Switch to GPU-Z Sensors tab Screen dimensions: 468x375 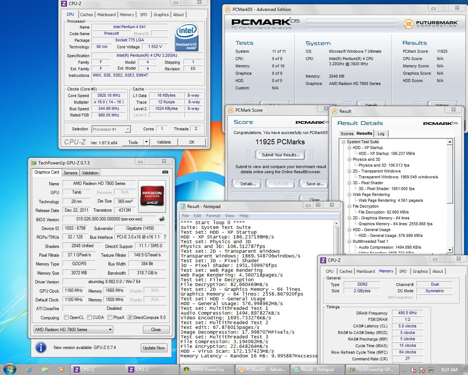71,173
